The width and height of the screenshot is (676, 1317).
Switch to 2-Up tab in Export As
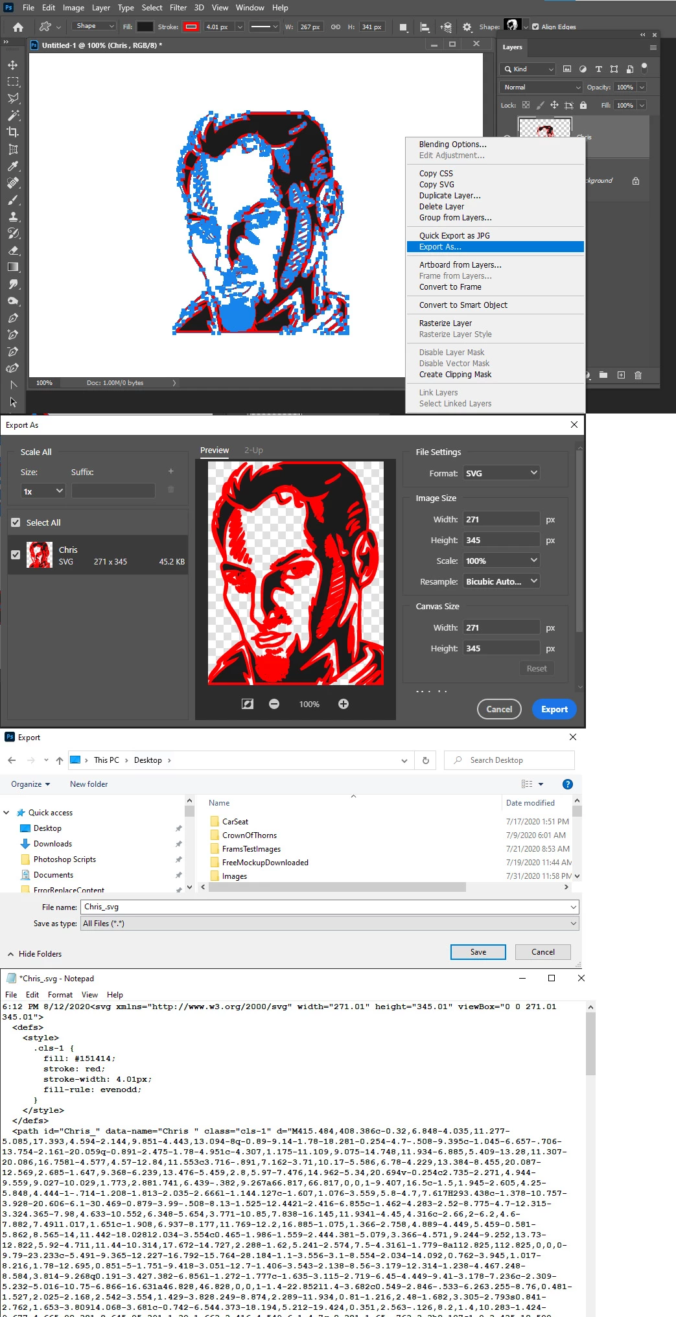click(x=253, y=450)
